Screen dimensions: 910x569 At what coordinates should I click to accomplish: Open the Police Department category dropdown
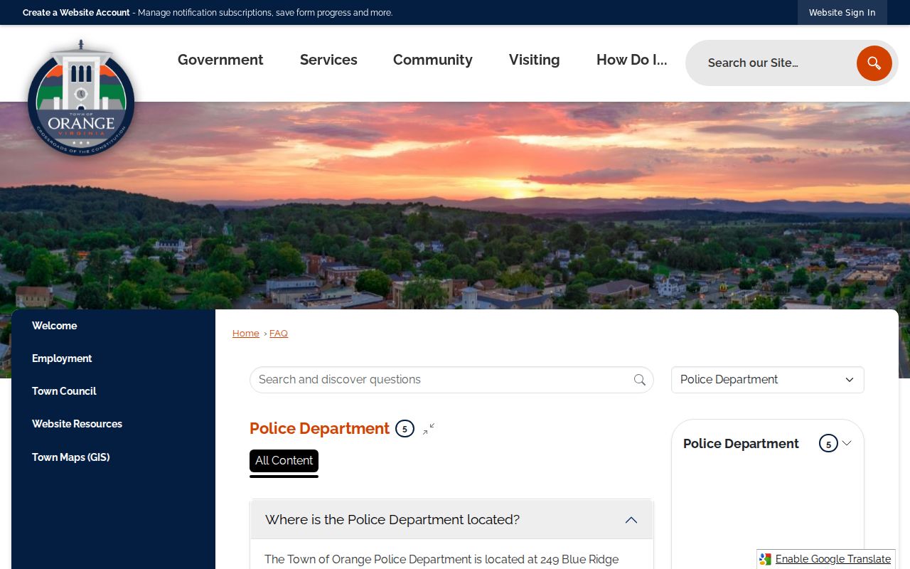pyautogui.click(x=768, y=380)
